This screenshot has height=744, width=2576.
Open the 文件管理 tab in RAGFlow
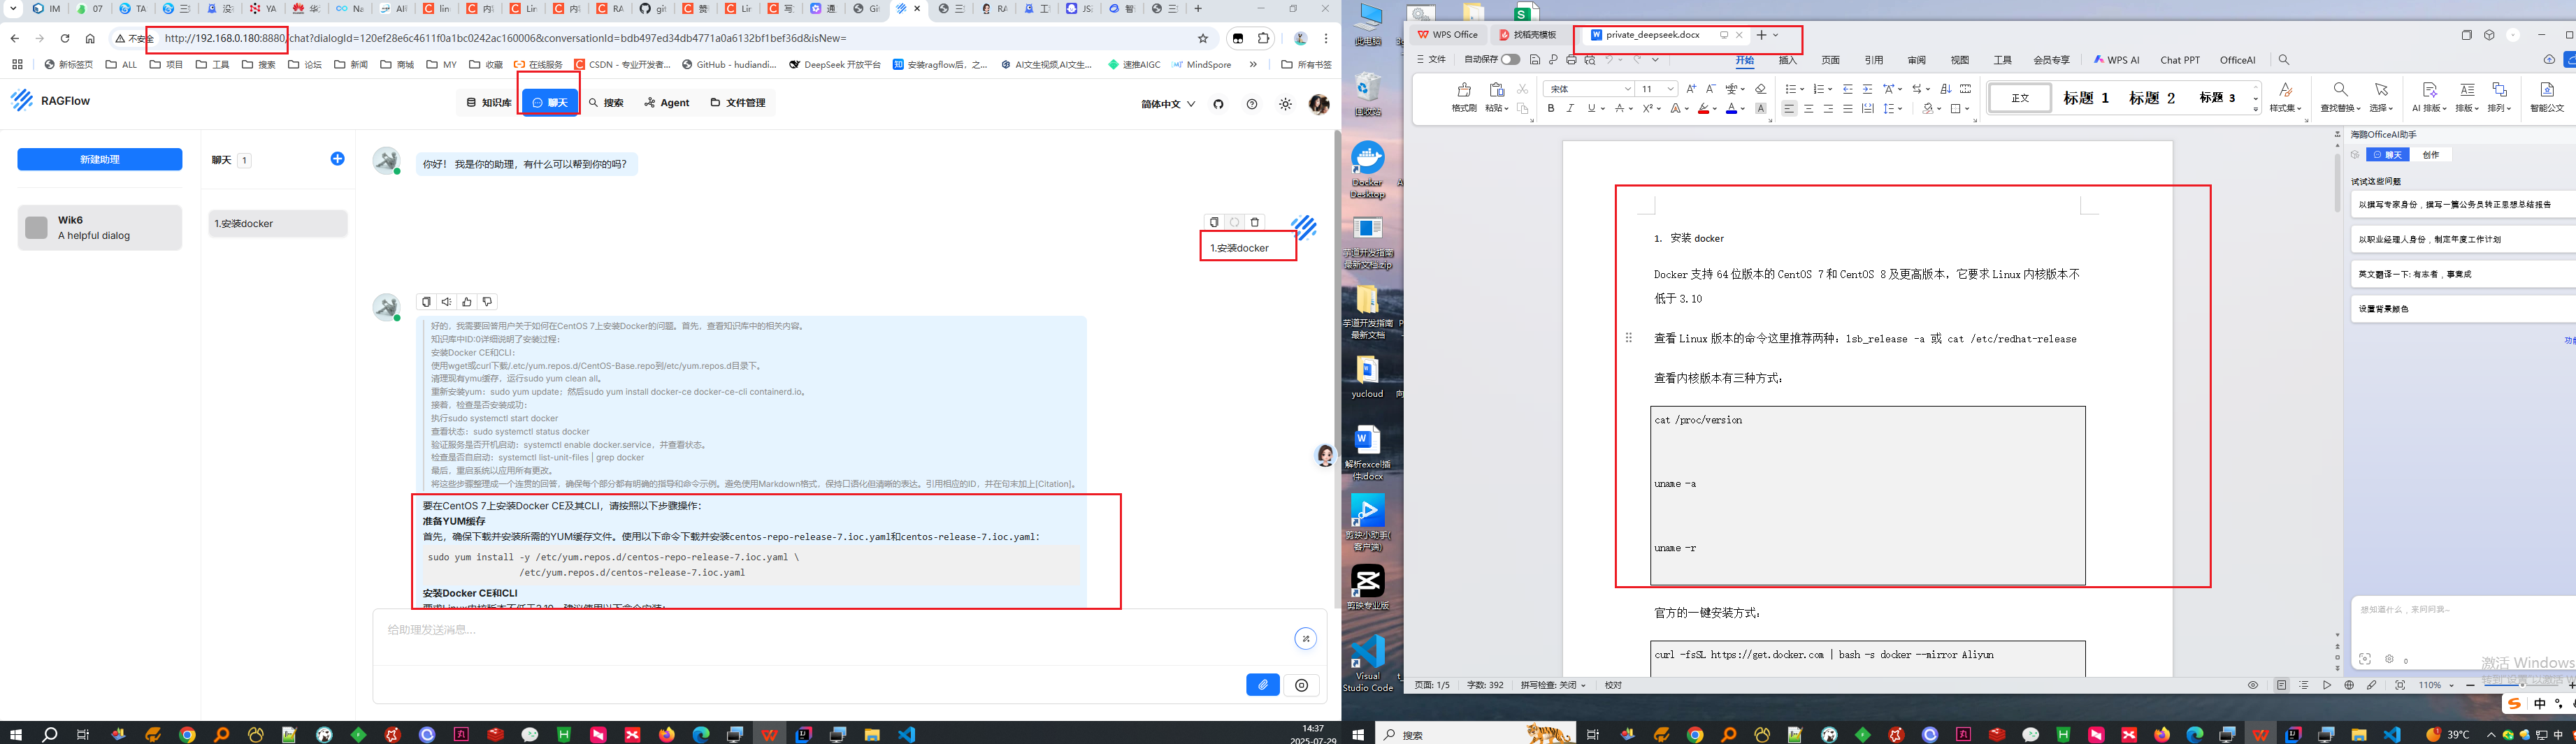coord(738,103)
